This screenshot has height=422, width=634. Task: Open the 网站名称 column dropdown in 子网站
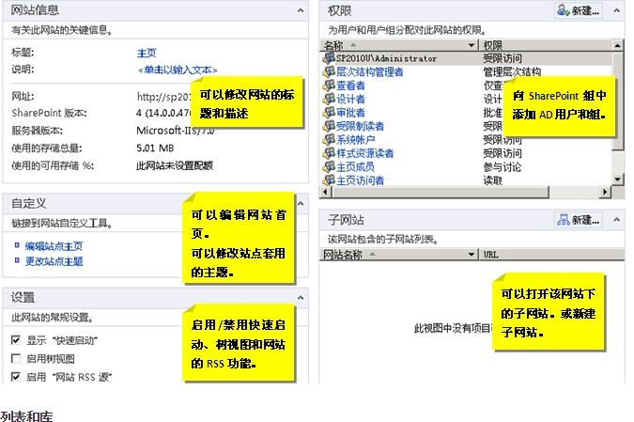pos(472,255)
